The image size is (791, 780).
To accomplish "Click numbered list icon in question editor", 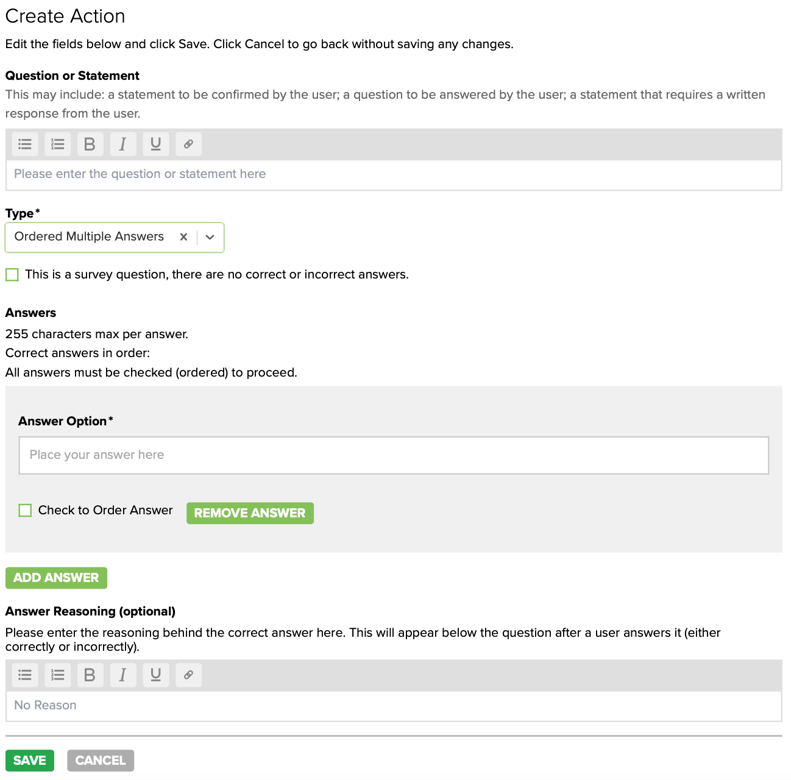I will 58,144.
